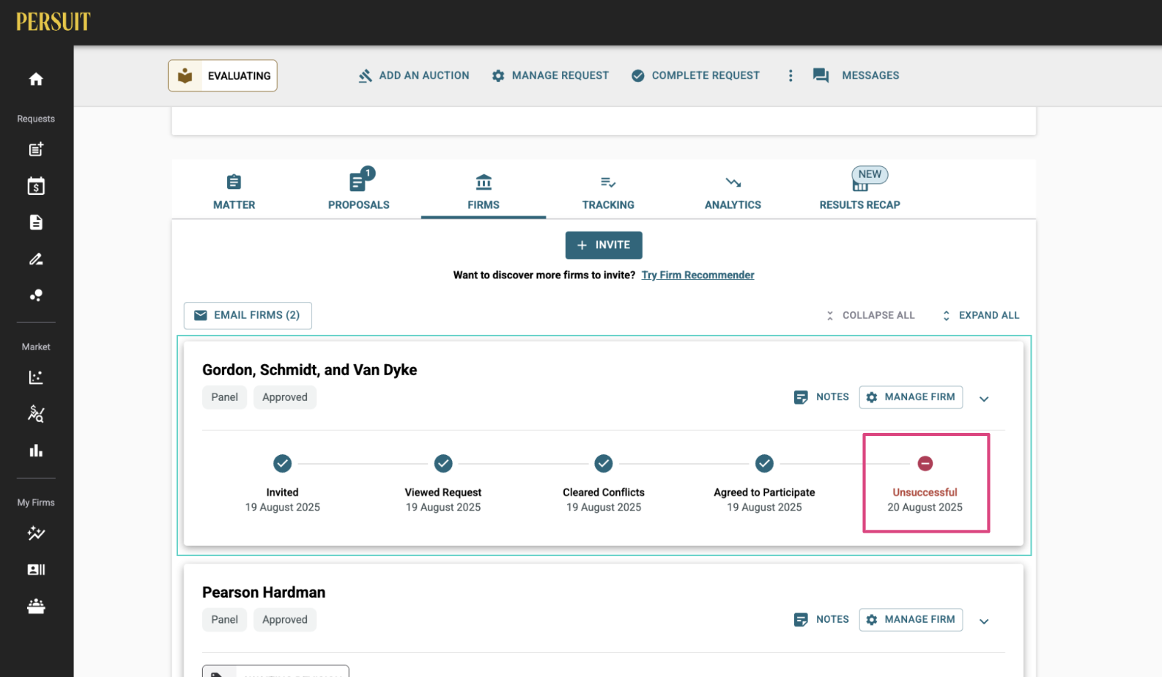Click the Gordon, Schmidt, and Van Dyke firm name
1162x677 pixels.
click(x=309, y=370)
